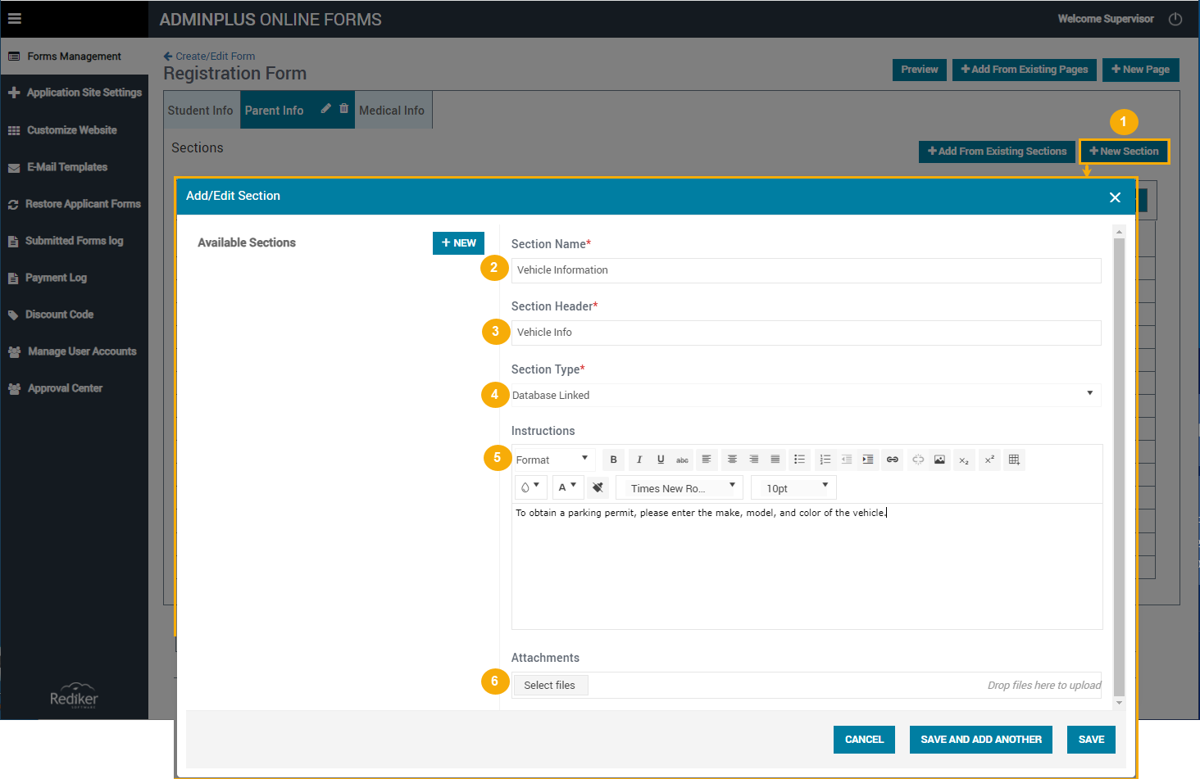Click the dialog scrollbar down arrow
Screen dimensions: 1200x779
tap(1120, 703)
